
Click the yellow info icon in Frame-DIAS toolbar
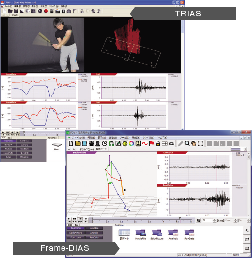tap(125, 144)
